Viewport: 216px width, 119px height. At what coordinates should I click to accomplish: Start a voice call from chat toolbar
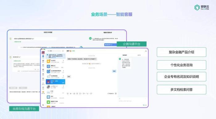pyautogui.click(x=87, y=93)
